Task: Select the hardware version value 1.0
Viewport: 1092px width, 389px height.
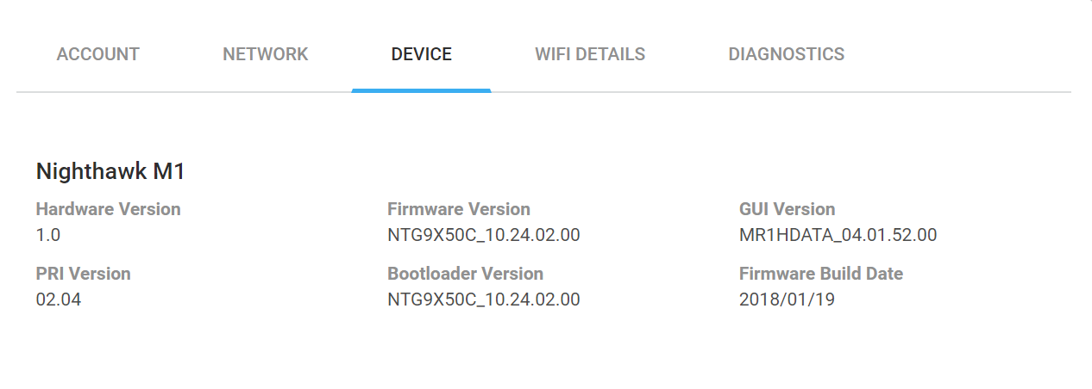Action: [x=48, y=235]
